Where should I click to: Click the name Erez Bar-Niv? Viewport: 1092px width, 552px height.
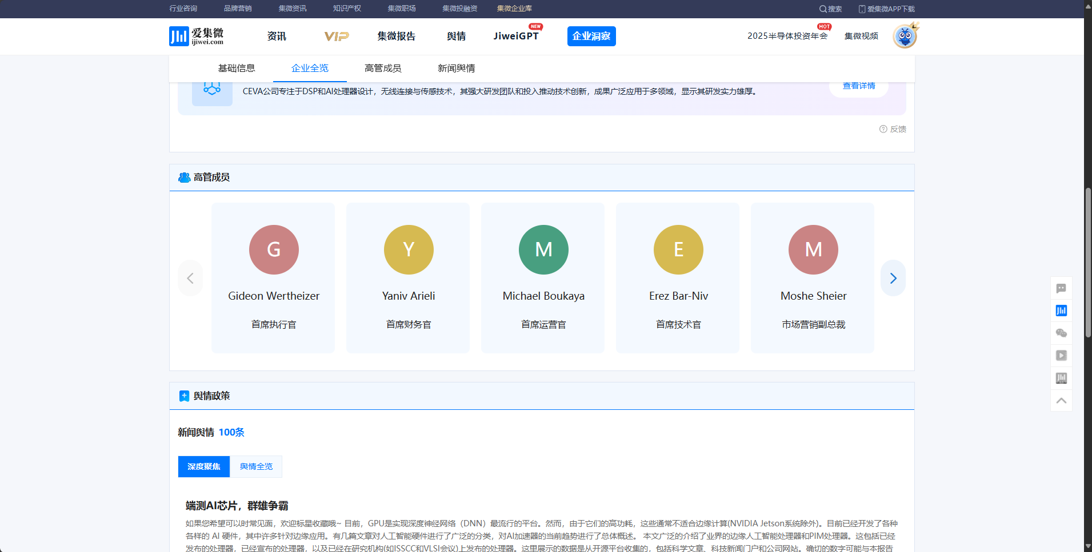tap(678, 296)
